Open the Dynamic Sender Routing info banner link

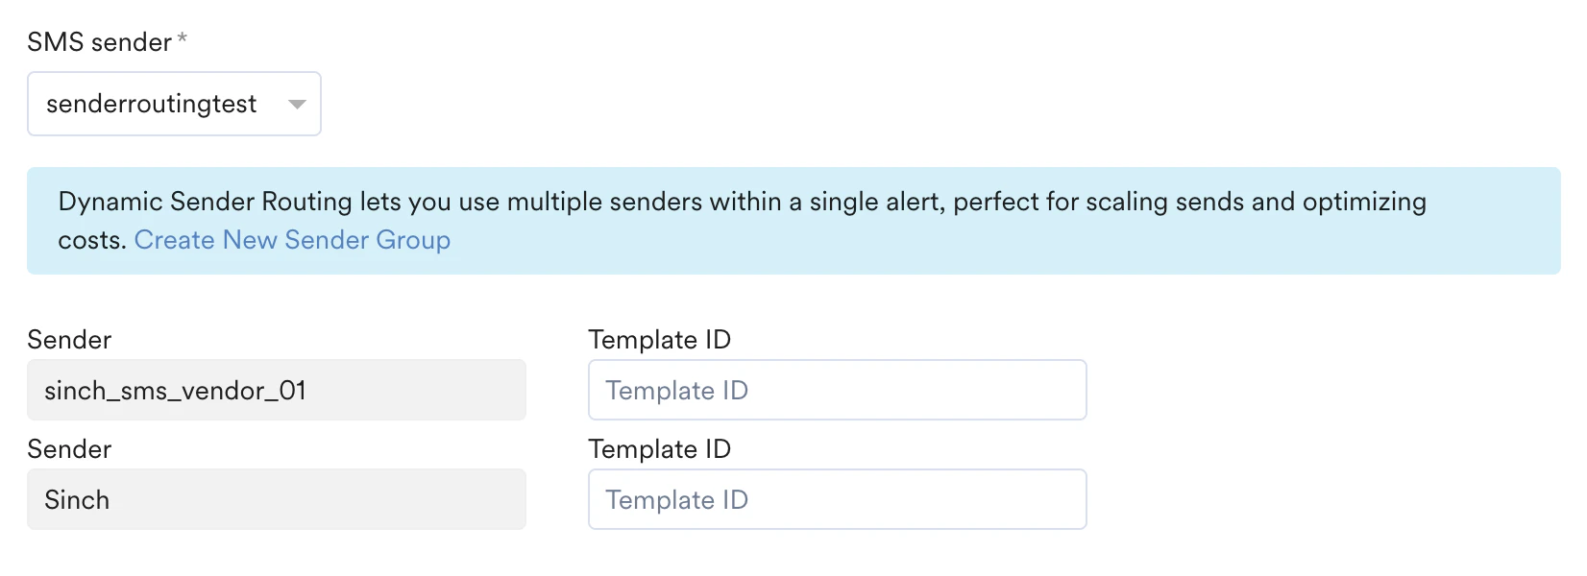pos(292,240)
